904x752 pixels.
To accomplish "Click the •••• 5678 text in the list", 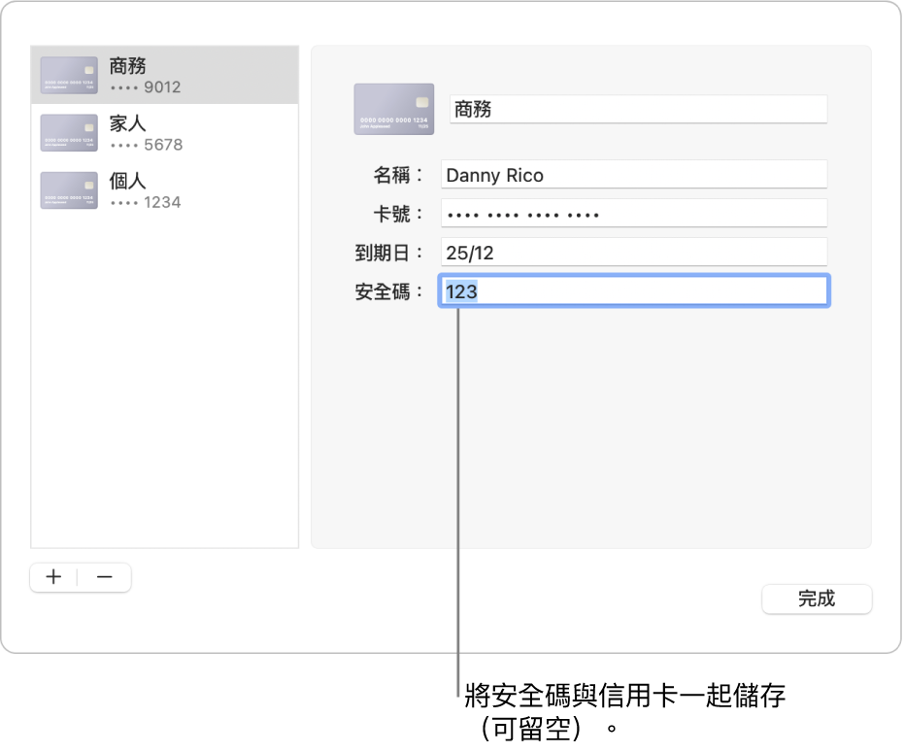I will pos(147,145).
